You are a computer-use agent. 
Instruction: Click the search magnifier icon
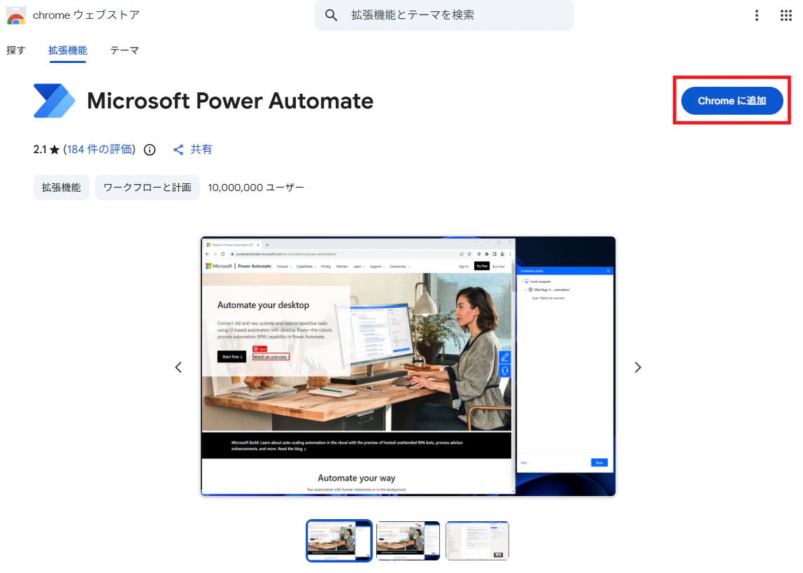[x=331, y=15]
